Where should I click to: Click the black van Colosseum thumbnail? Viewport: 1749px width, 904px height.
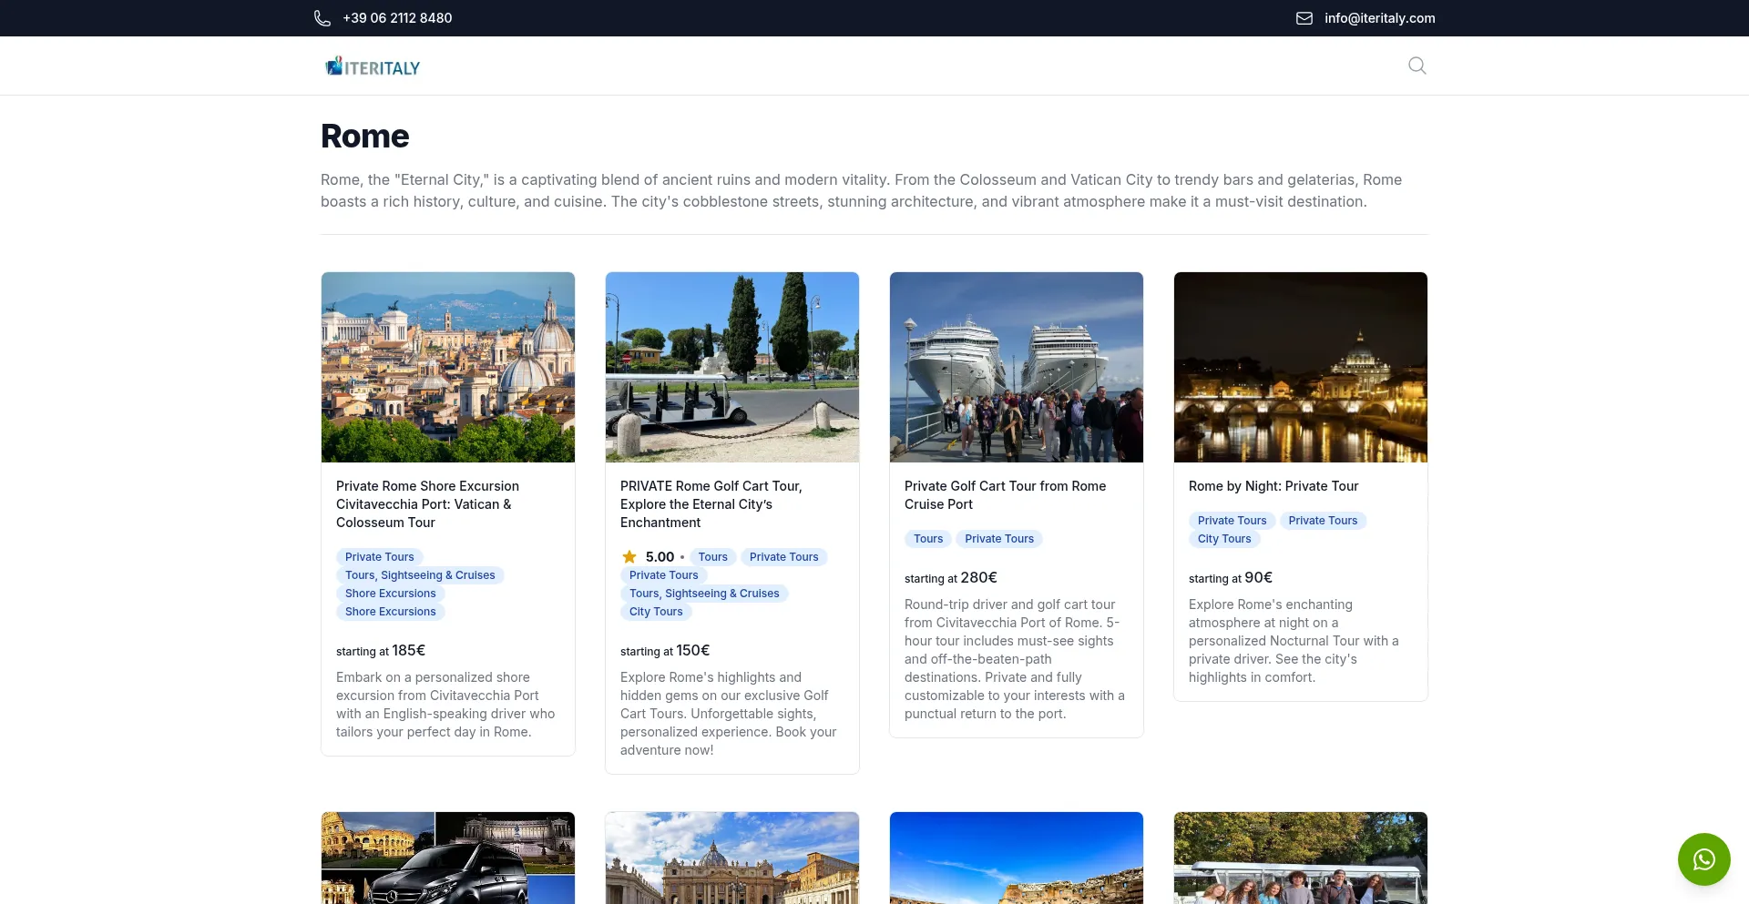coord(448,858)
